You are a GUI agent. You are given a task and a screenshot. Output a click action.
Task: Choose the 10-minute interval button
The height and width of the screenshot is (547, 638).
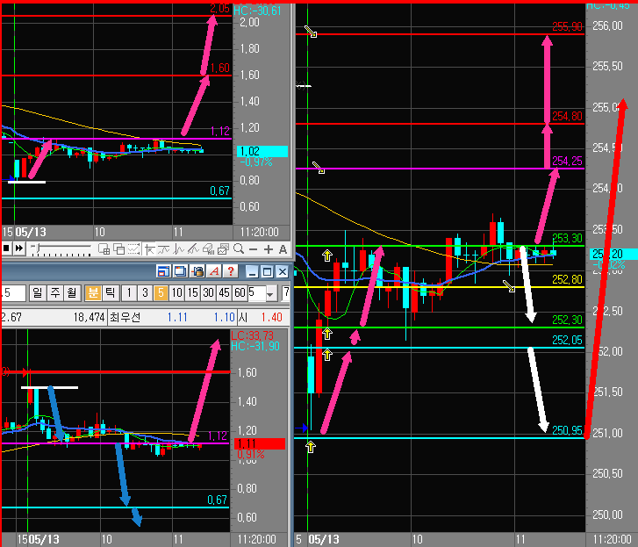tap(177, 292)
